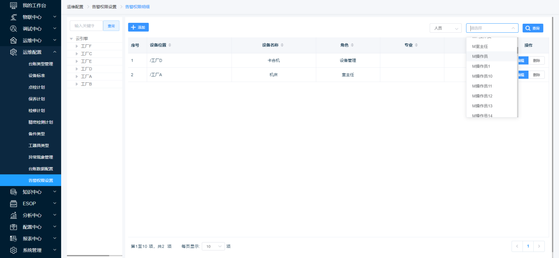Viewport: 559px width, 258px height.
Task: Expand the 工厂F tree node
Action: 77,46
